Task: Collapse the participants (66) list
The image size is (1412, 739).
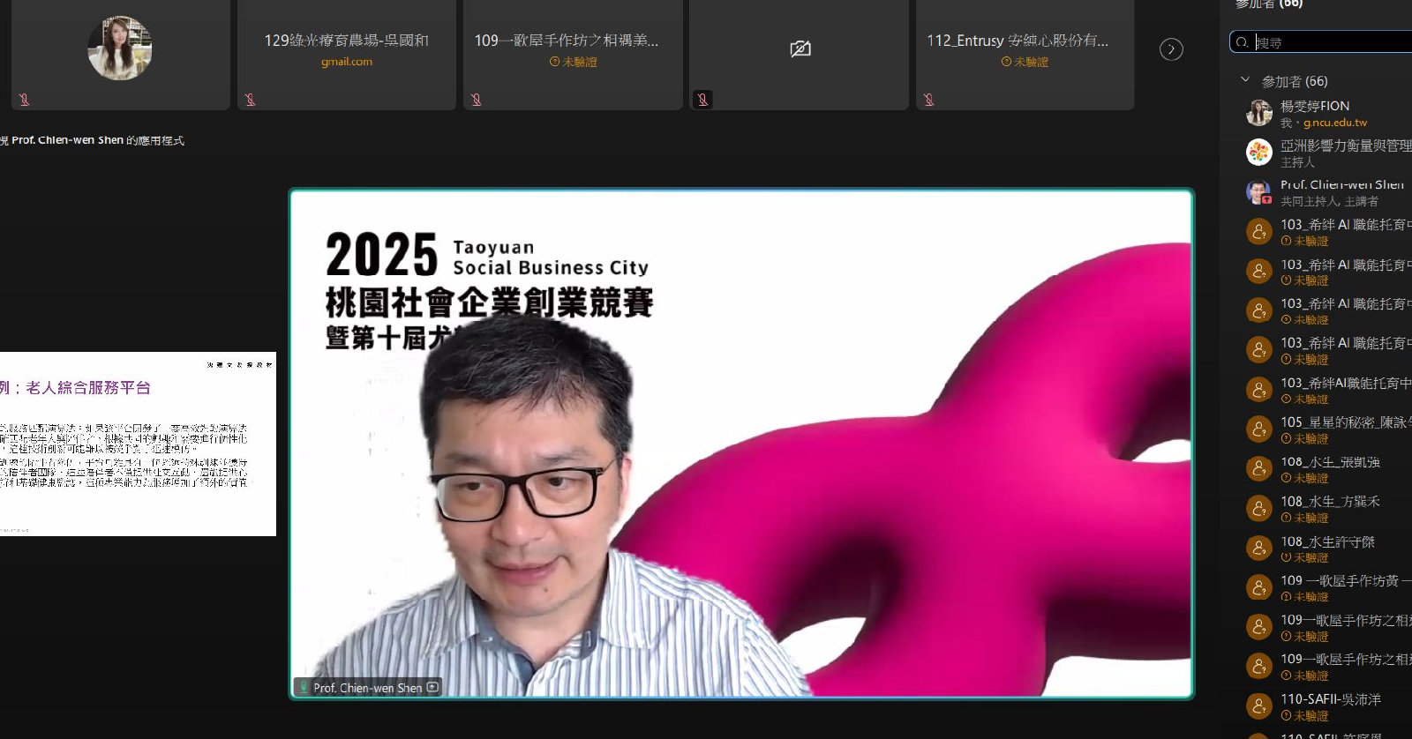Action: click(x=1245, y=80)
